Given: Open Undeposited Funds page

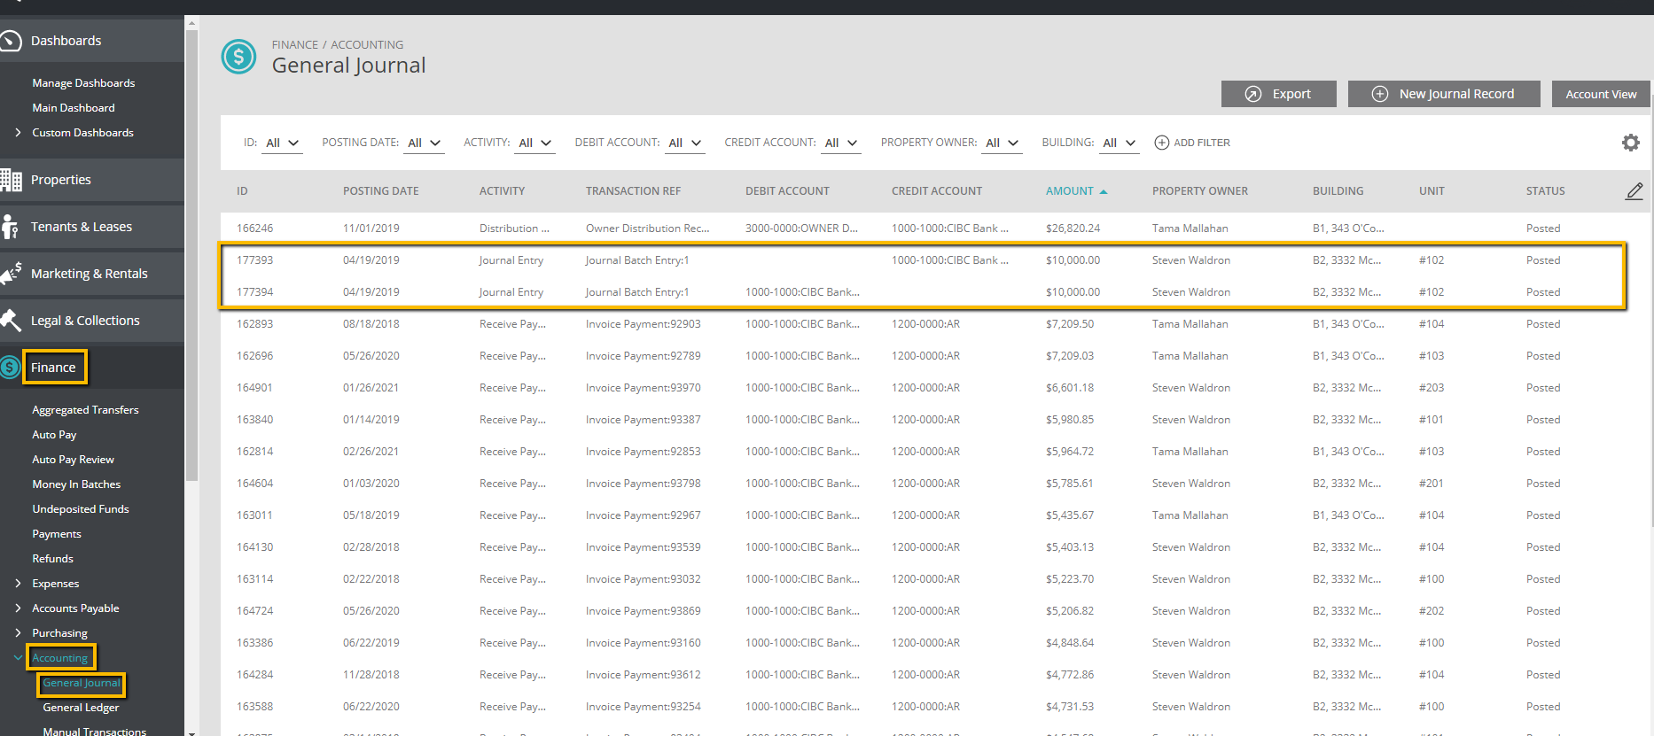Looking at the screenshot, I should click(81, 509).
